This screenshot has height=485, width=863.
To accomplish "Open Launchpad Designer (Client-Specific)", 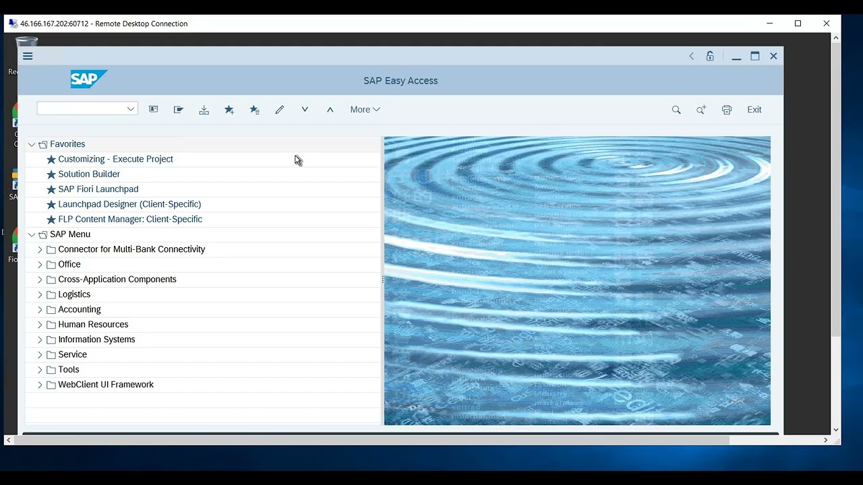I will tap(129, 204).
